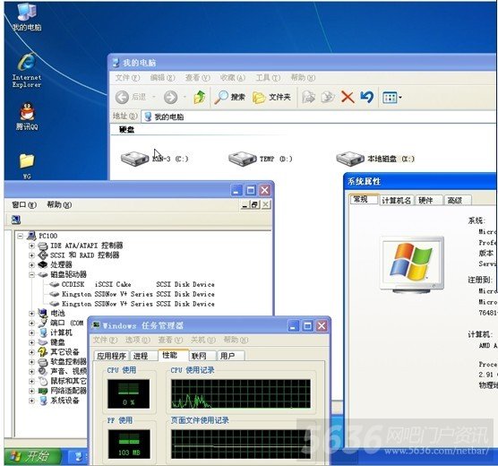Toggle the Folders (文件夹) pane button

click(x=271, y=97)
